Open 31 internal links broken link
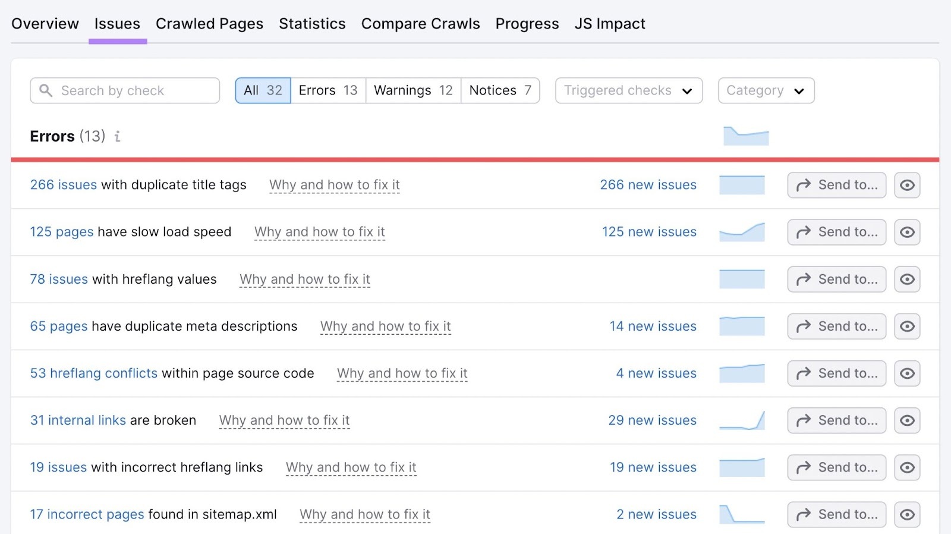Viewport: 951px width, 534px height. [78, 420]
